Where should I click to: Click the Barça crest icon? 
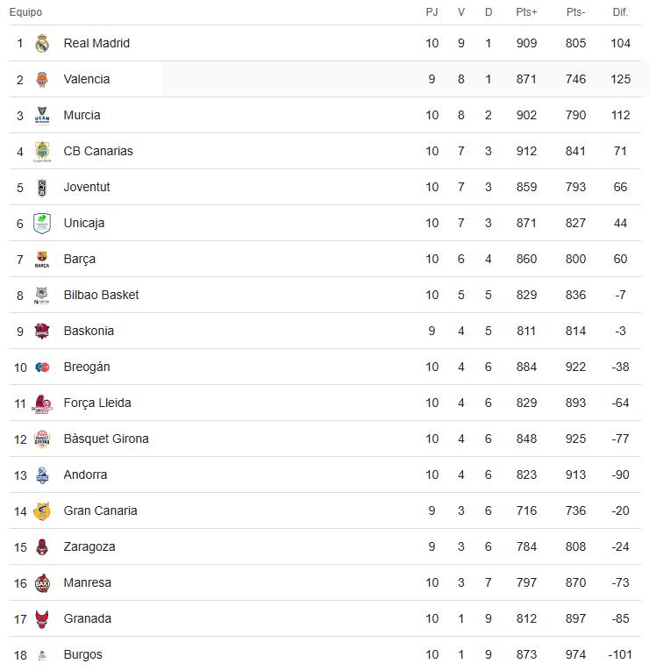click(x=42, y=260)
